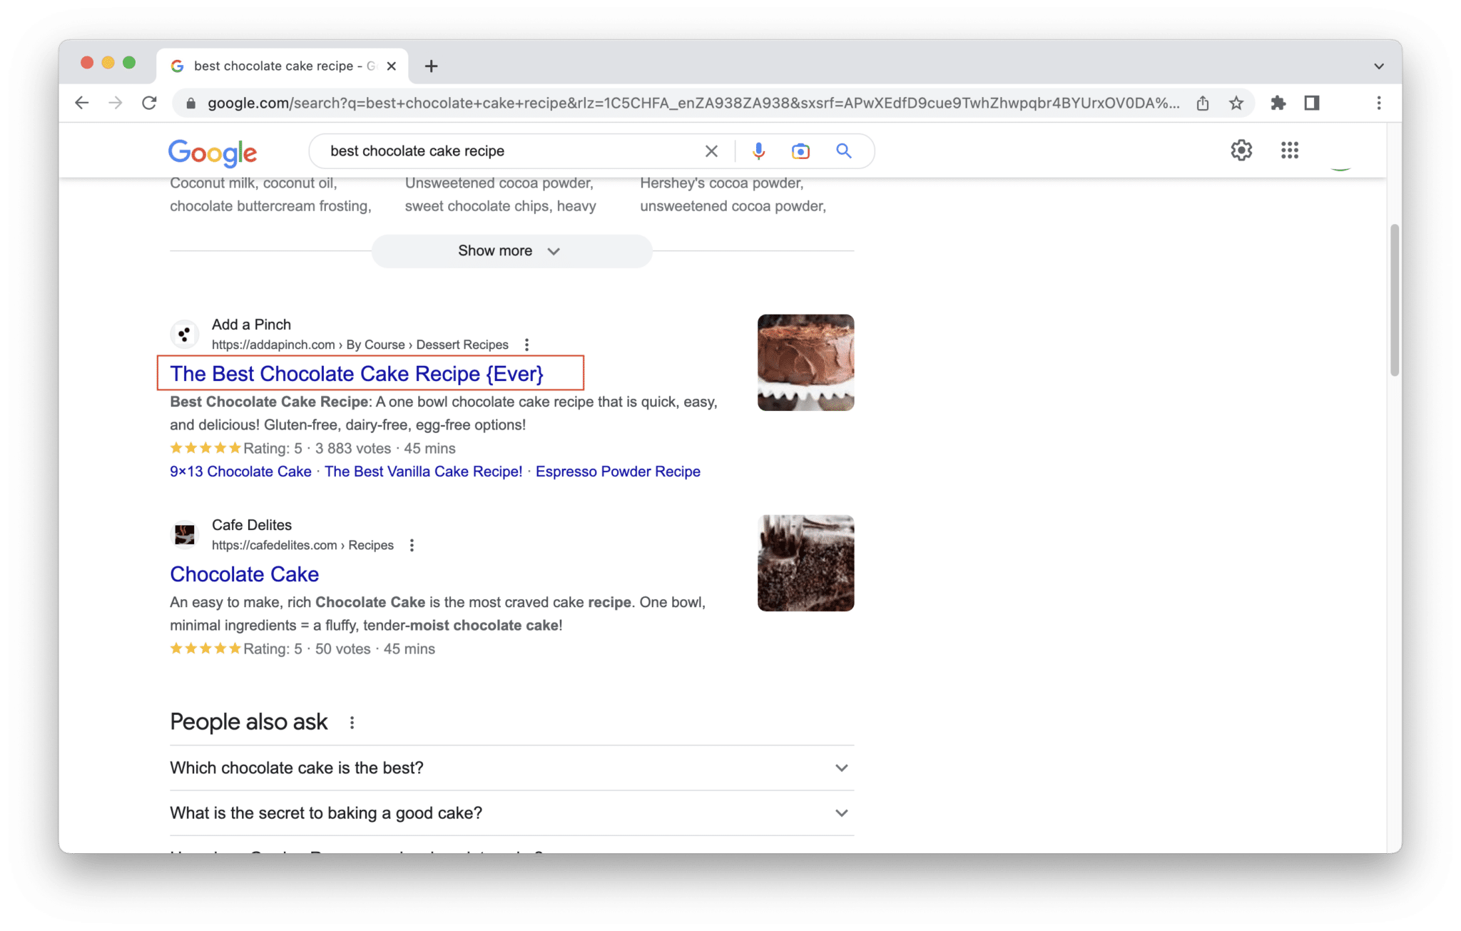Screen dimensions: 1461x931
Task: Click the blue search magnifier icon
Action: (843, 151)
